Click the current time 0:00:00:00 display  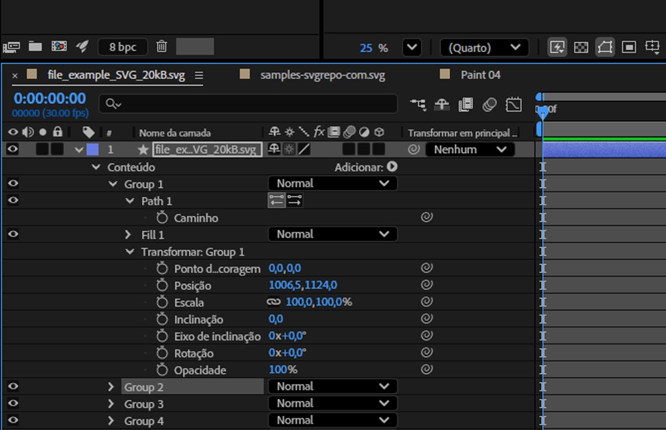50,99
